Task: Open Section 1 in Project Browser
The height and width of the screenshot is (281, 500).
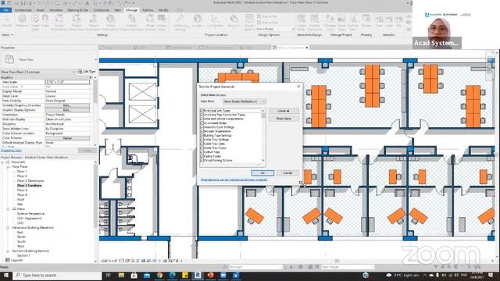Action: pos(23,255)
